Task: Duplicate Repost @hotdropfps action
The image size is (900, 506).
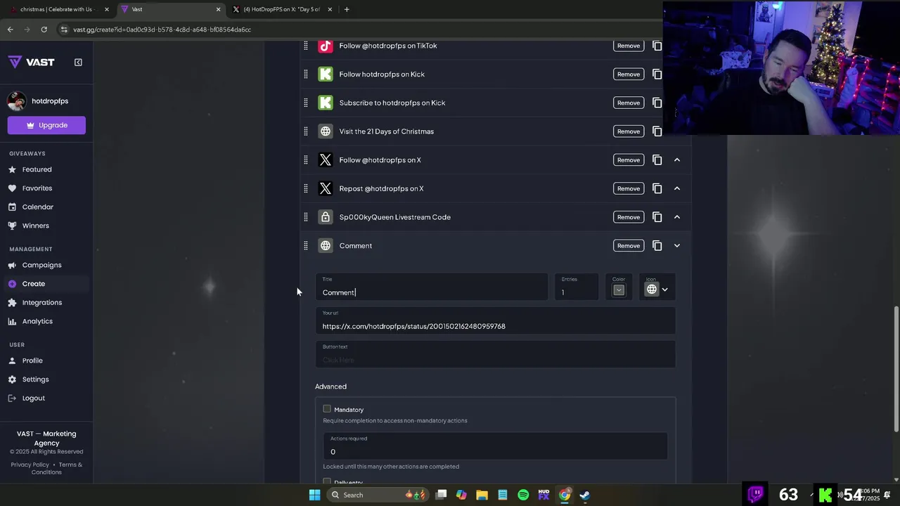Action: [657, 188]
